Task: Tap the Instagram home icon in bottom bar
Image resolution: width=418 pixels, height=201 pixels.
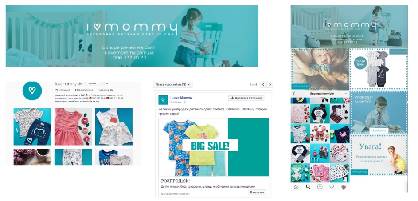Action: click(296, 187)
